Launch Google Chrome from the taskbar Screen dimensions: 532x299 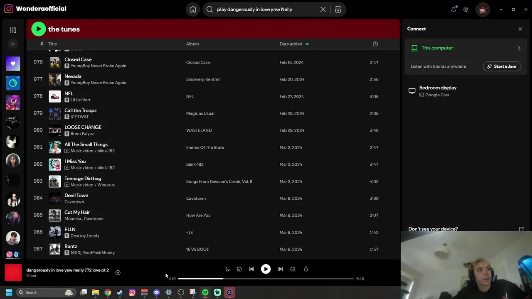[x=108, y=292]
